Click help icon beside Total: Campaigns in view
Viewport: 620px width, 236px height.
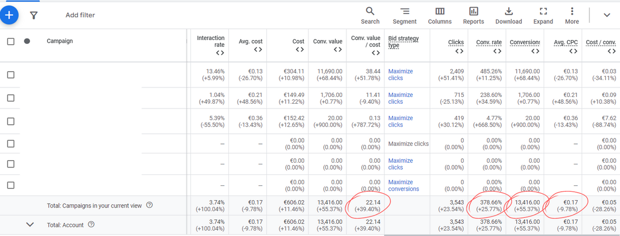point(150,205)
